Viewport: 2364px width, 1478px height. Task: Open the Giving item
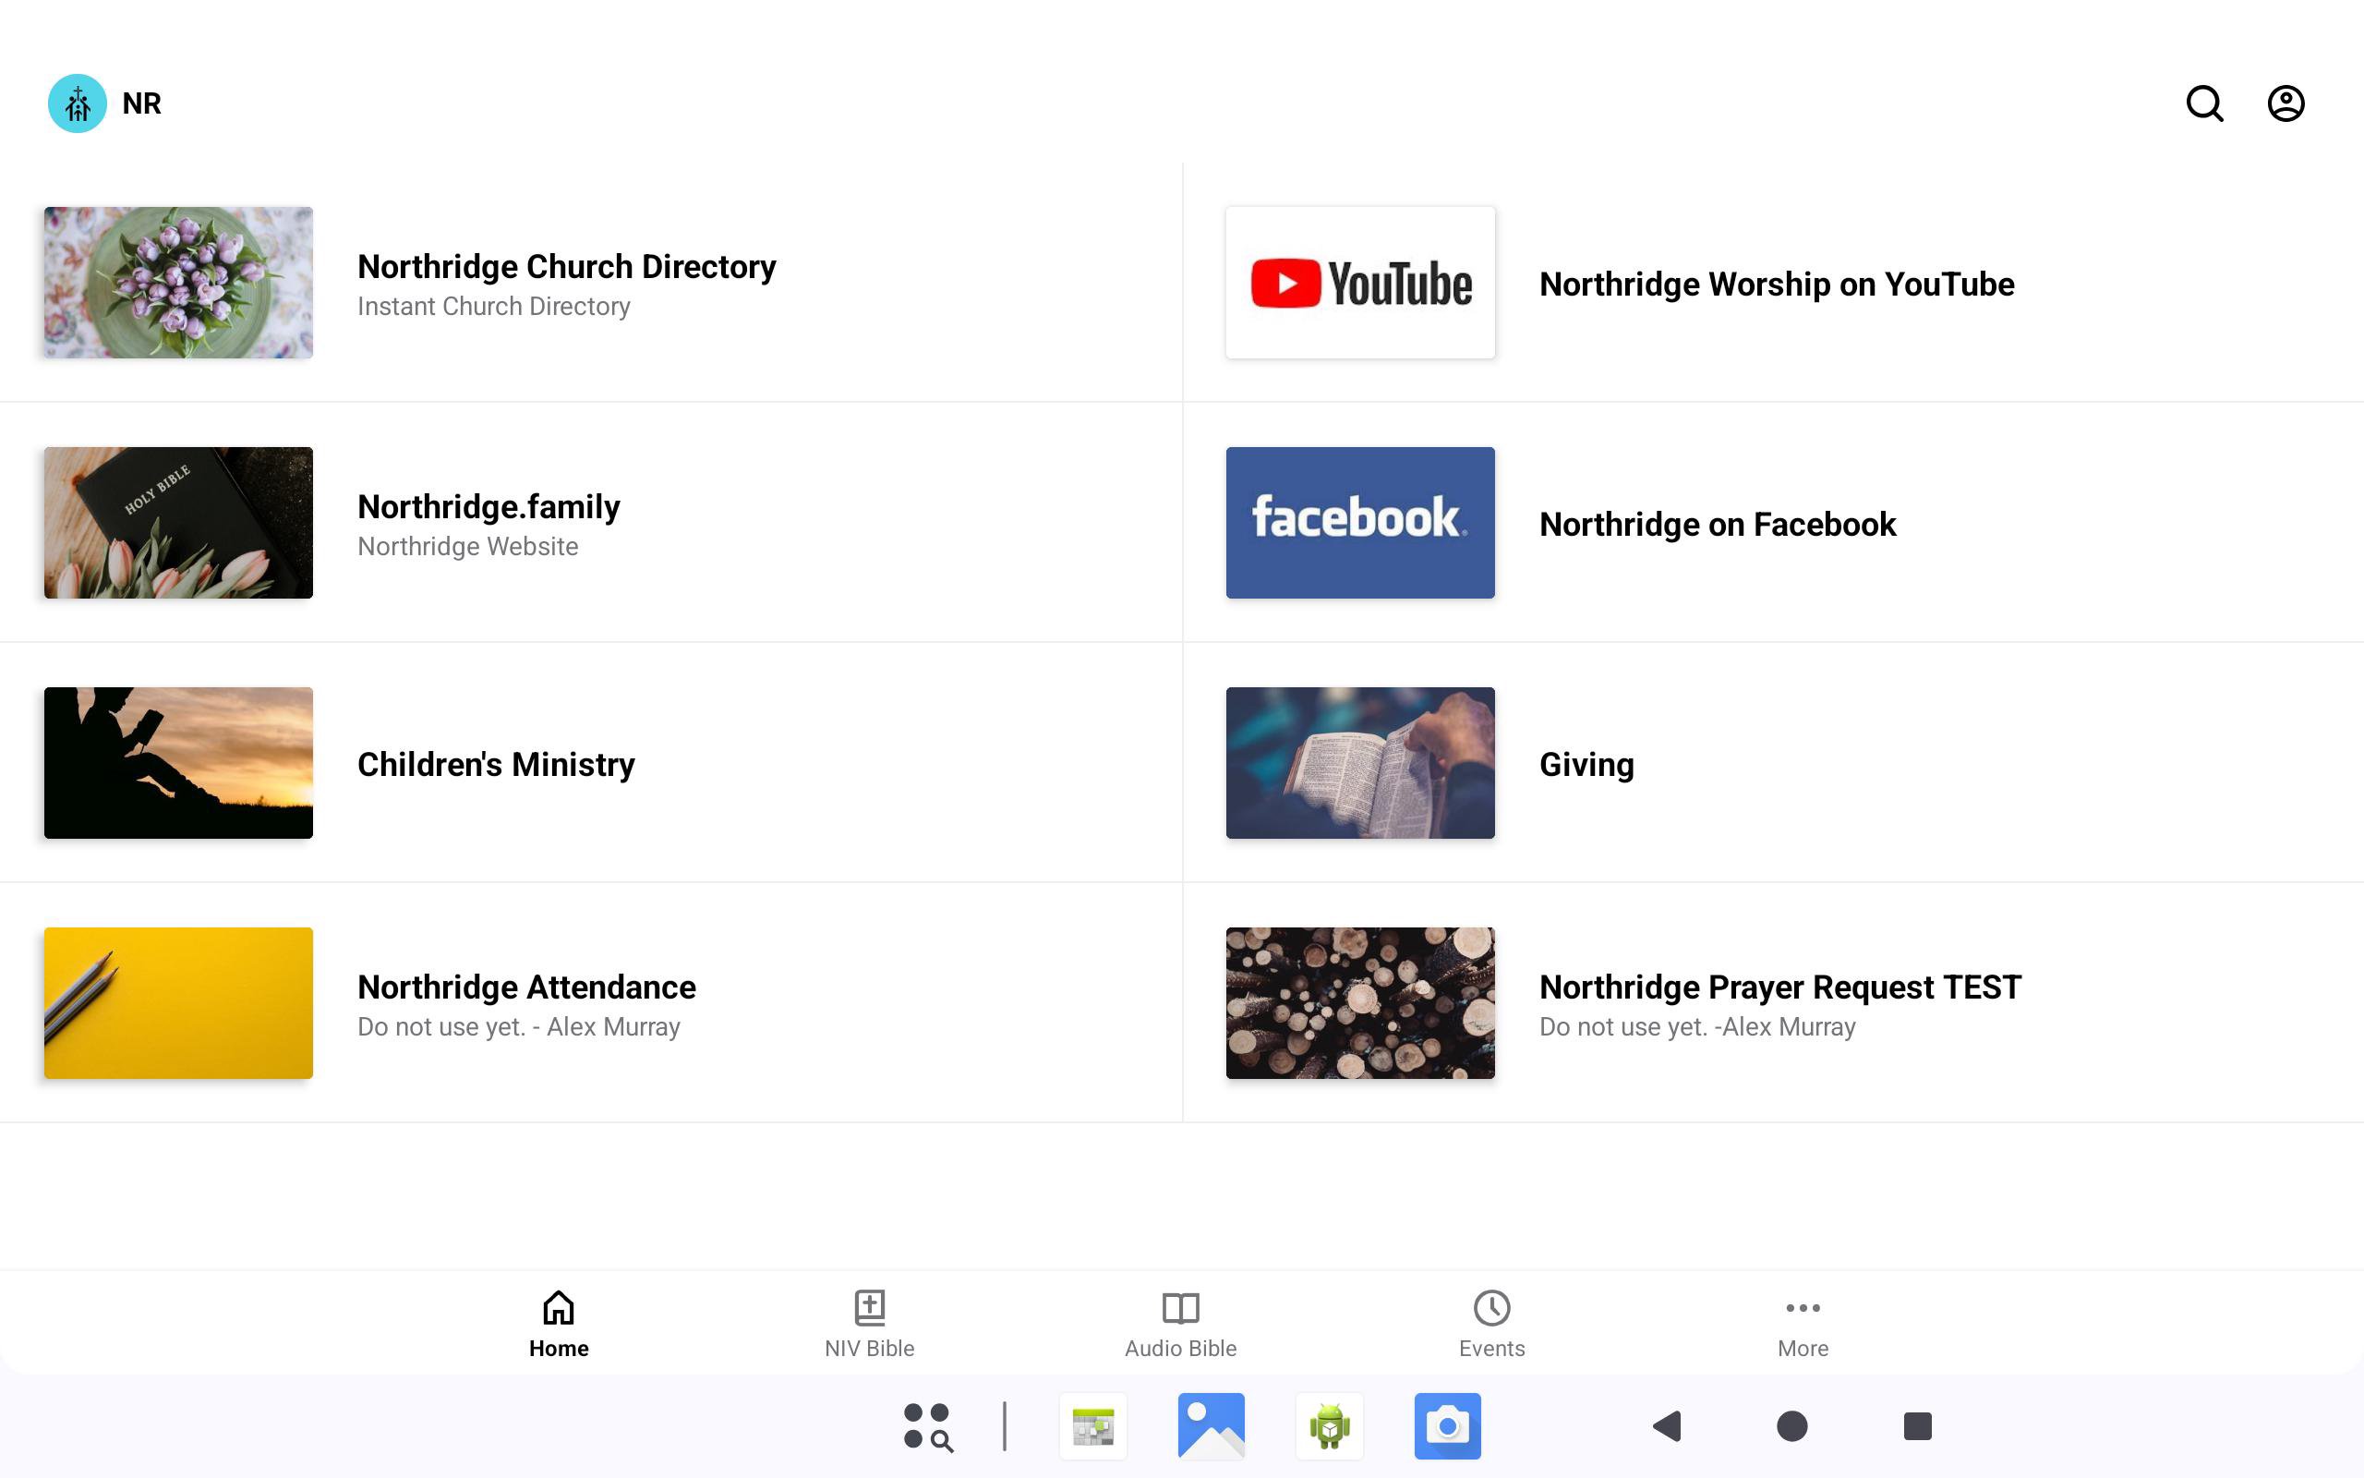(x=1586, y=763)
